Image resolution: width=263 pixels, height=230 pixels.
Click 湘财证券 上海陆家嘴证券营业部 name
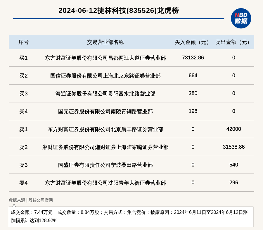pos(105,147)
